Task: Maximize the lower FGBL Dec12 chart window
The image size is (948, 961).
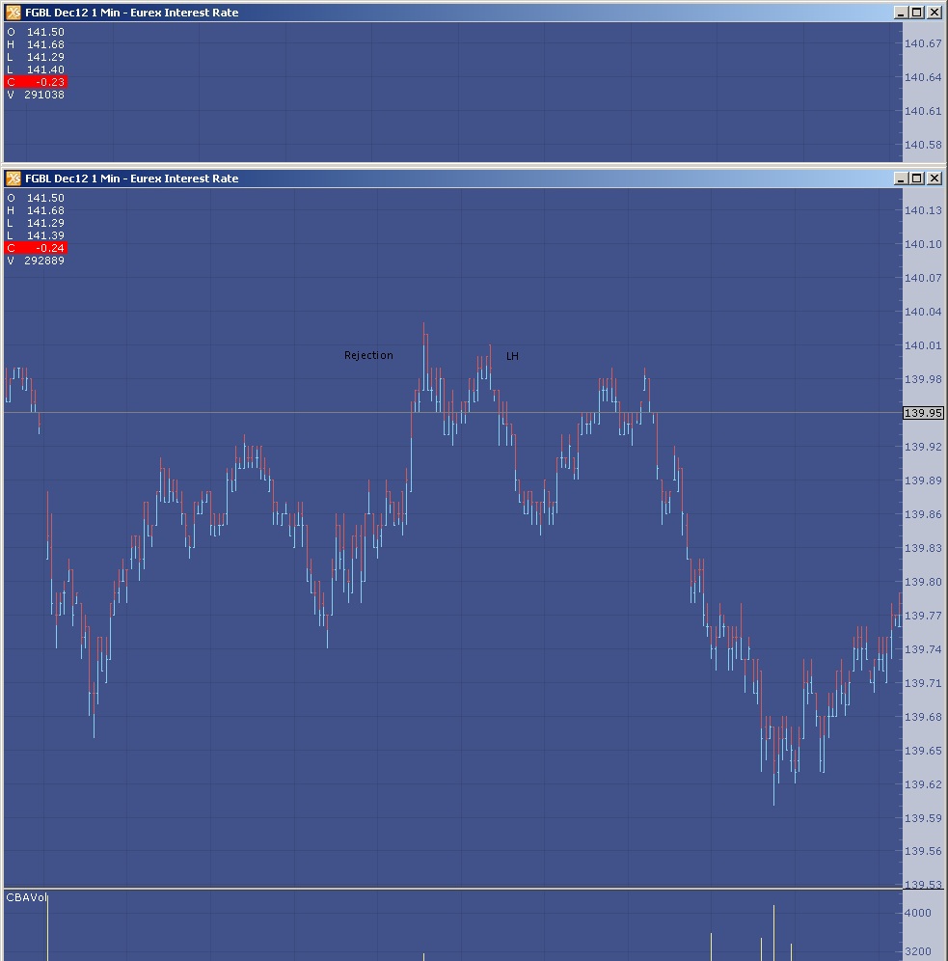Action: 917,178
